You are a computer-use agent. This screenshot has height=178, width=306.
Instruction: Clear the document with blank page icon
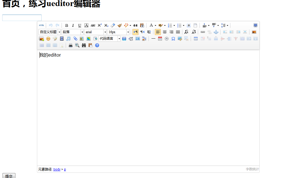pos(195,25)
